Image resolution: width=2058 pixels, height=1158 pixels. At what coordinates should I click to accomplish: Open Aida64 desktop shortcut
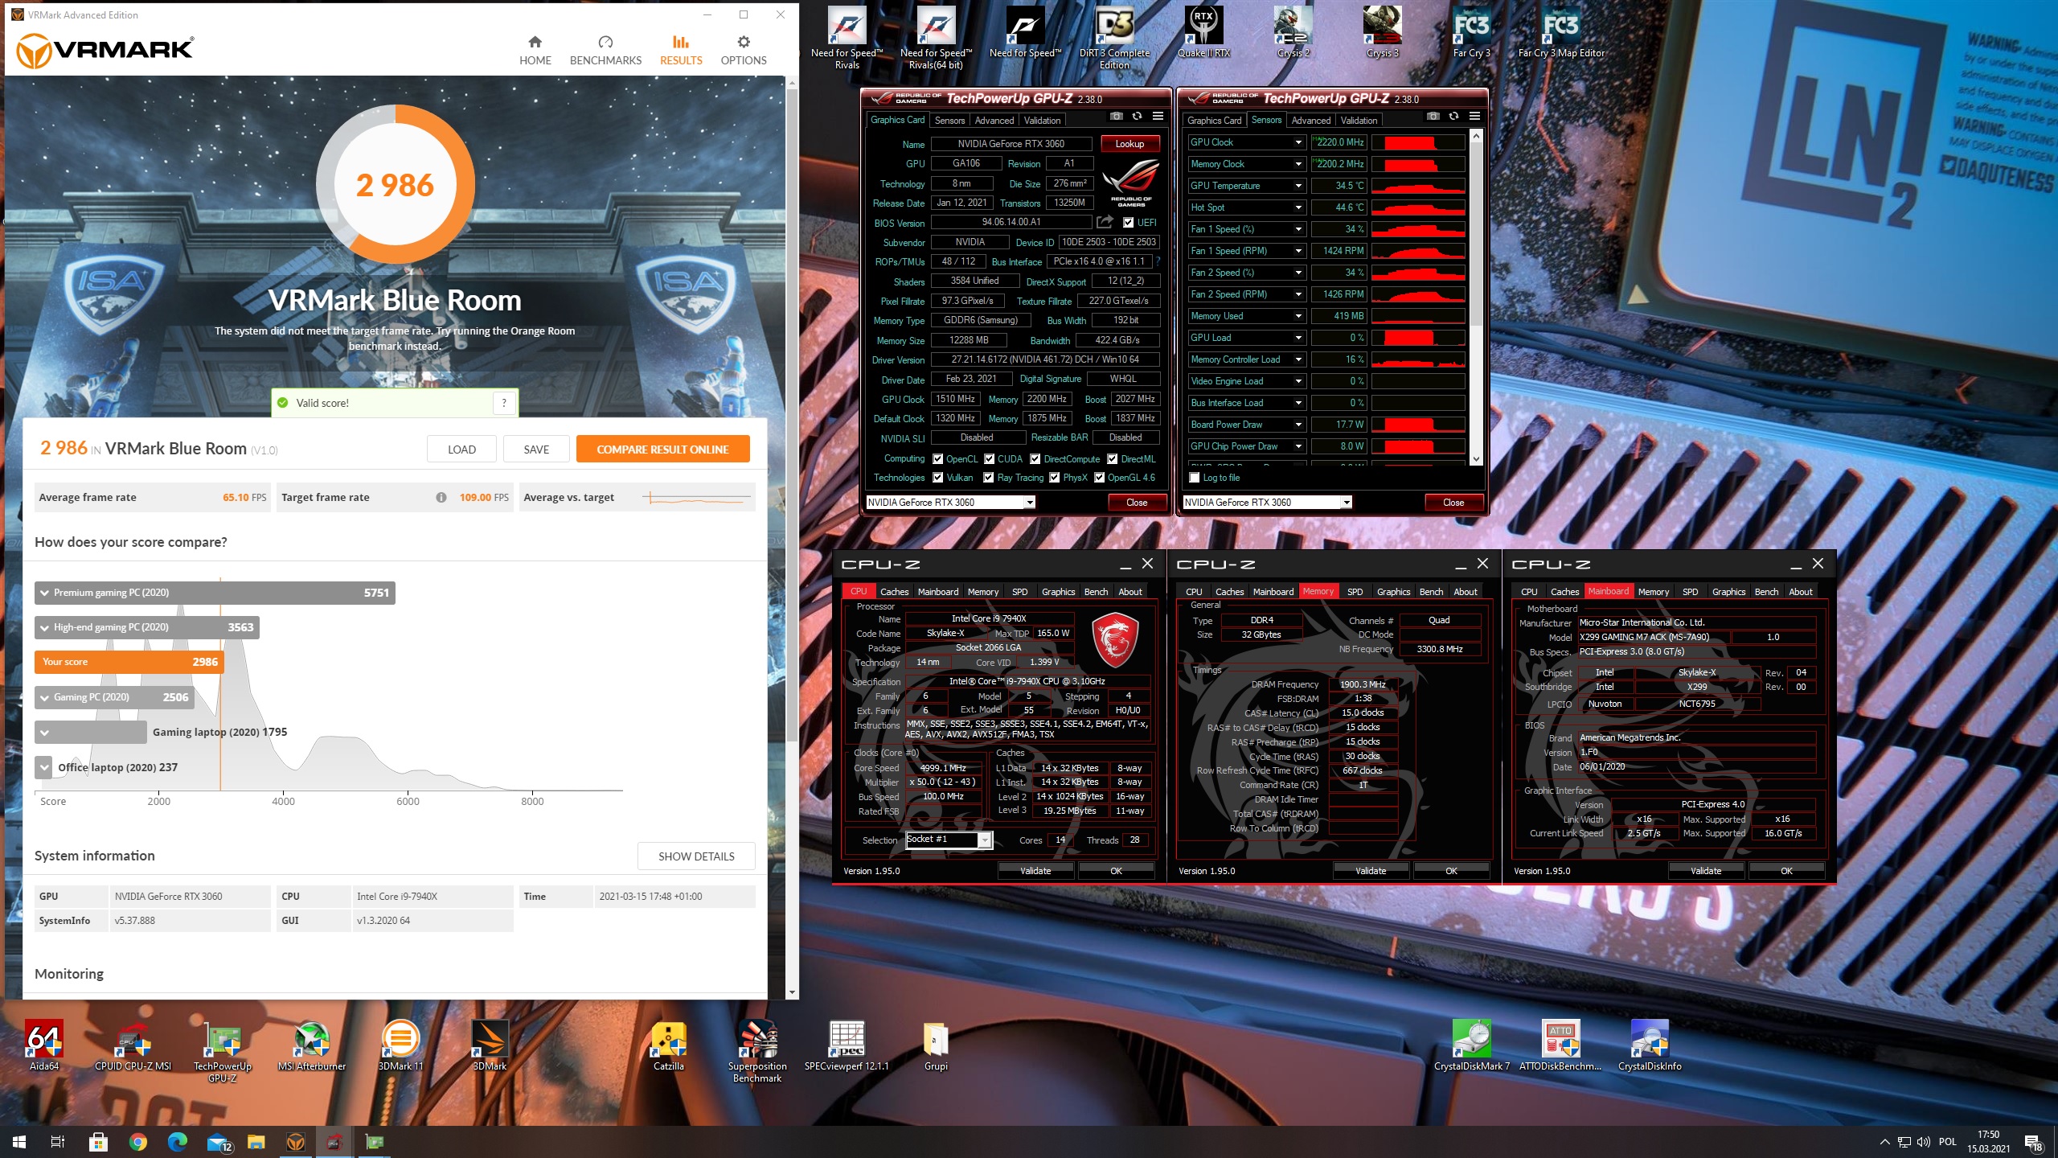(x=44, y=1045)
